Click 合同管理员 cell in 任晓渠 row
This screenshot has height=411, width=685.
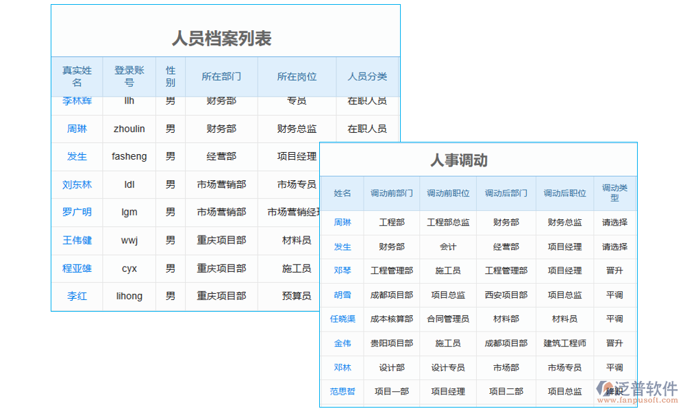pos(448,319)
